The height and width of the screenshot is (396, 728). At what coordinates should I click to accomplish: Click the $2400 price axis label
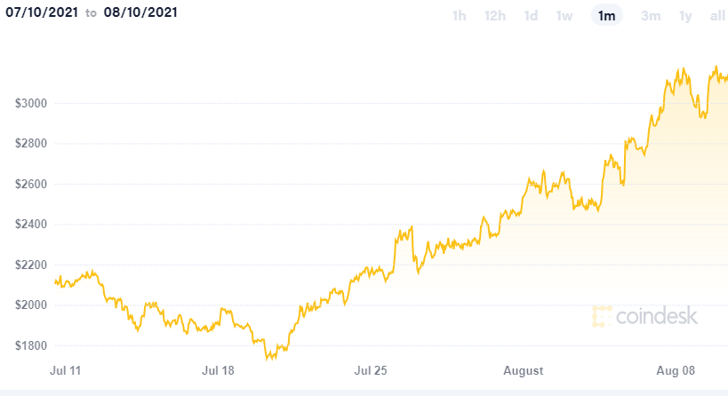31,225
